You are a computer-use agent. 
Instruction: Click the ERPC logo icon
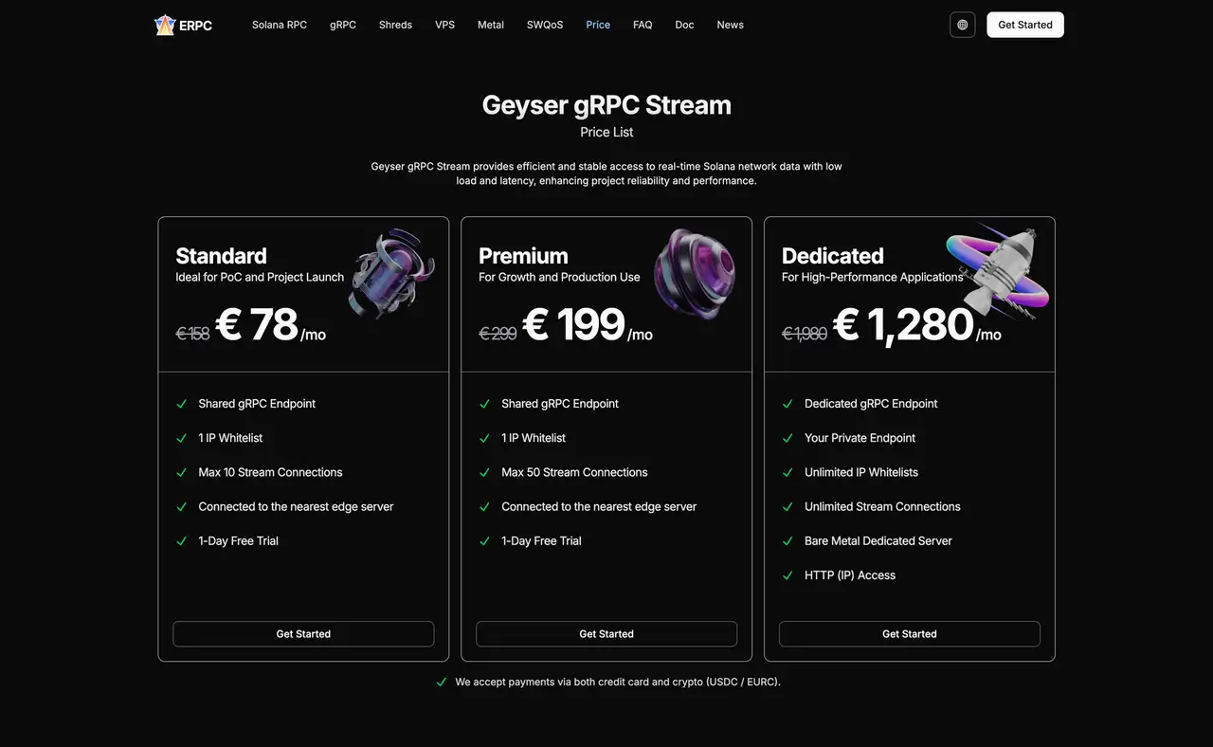pyautogui.click(x=166, y=25)
